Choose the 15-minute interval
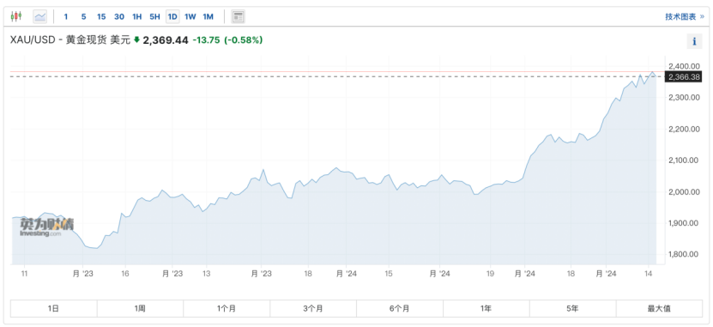 [101, 17]
